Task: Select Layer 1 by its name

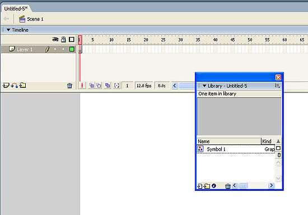Action: tap(25, 49)
